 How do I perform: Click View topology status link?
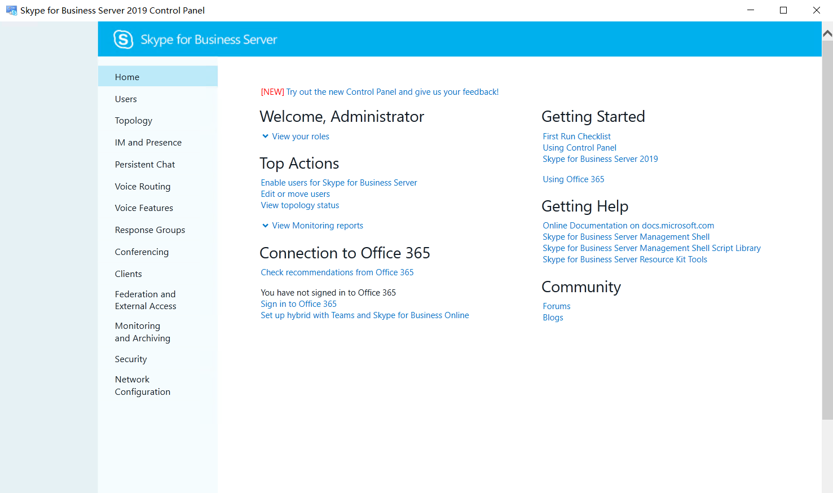point(300,205)
